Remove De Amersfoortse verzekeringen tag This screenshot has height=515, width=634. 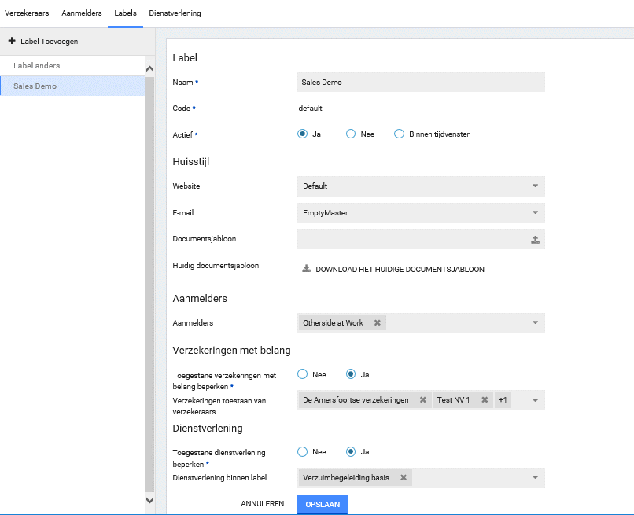coord(422,400)
